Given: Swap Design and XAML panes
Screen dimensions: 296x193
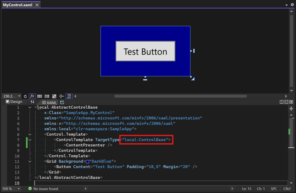Looking at the screenshot, I should pos(32,102).
